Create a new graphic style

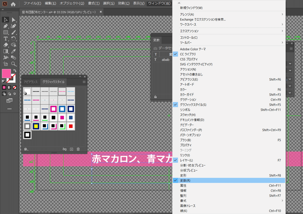click(x=71, y=149)
